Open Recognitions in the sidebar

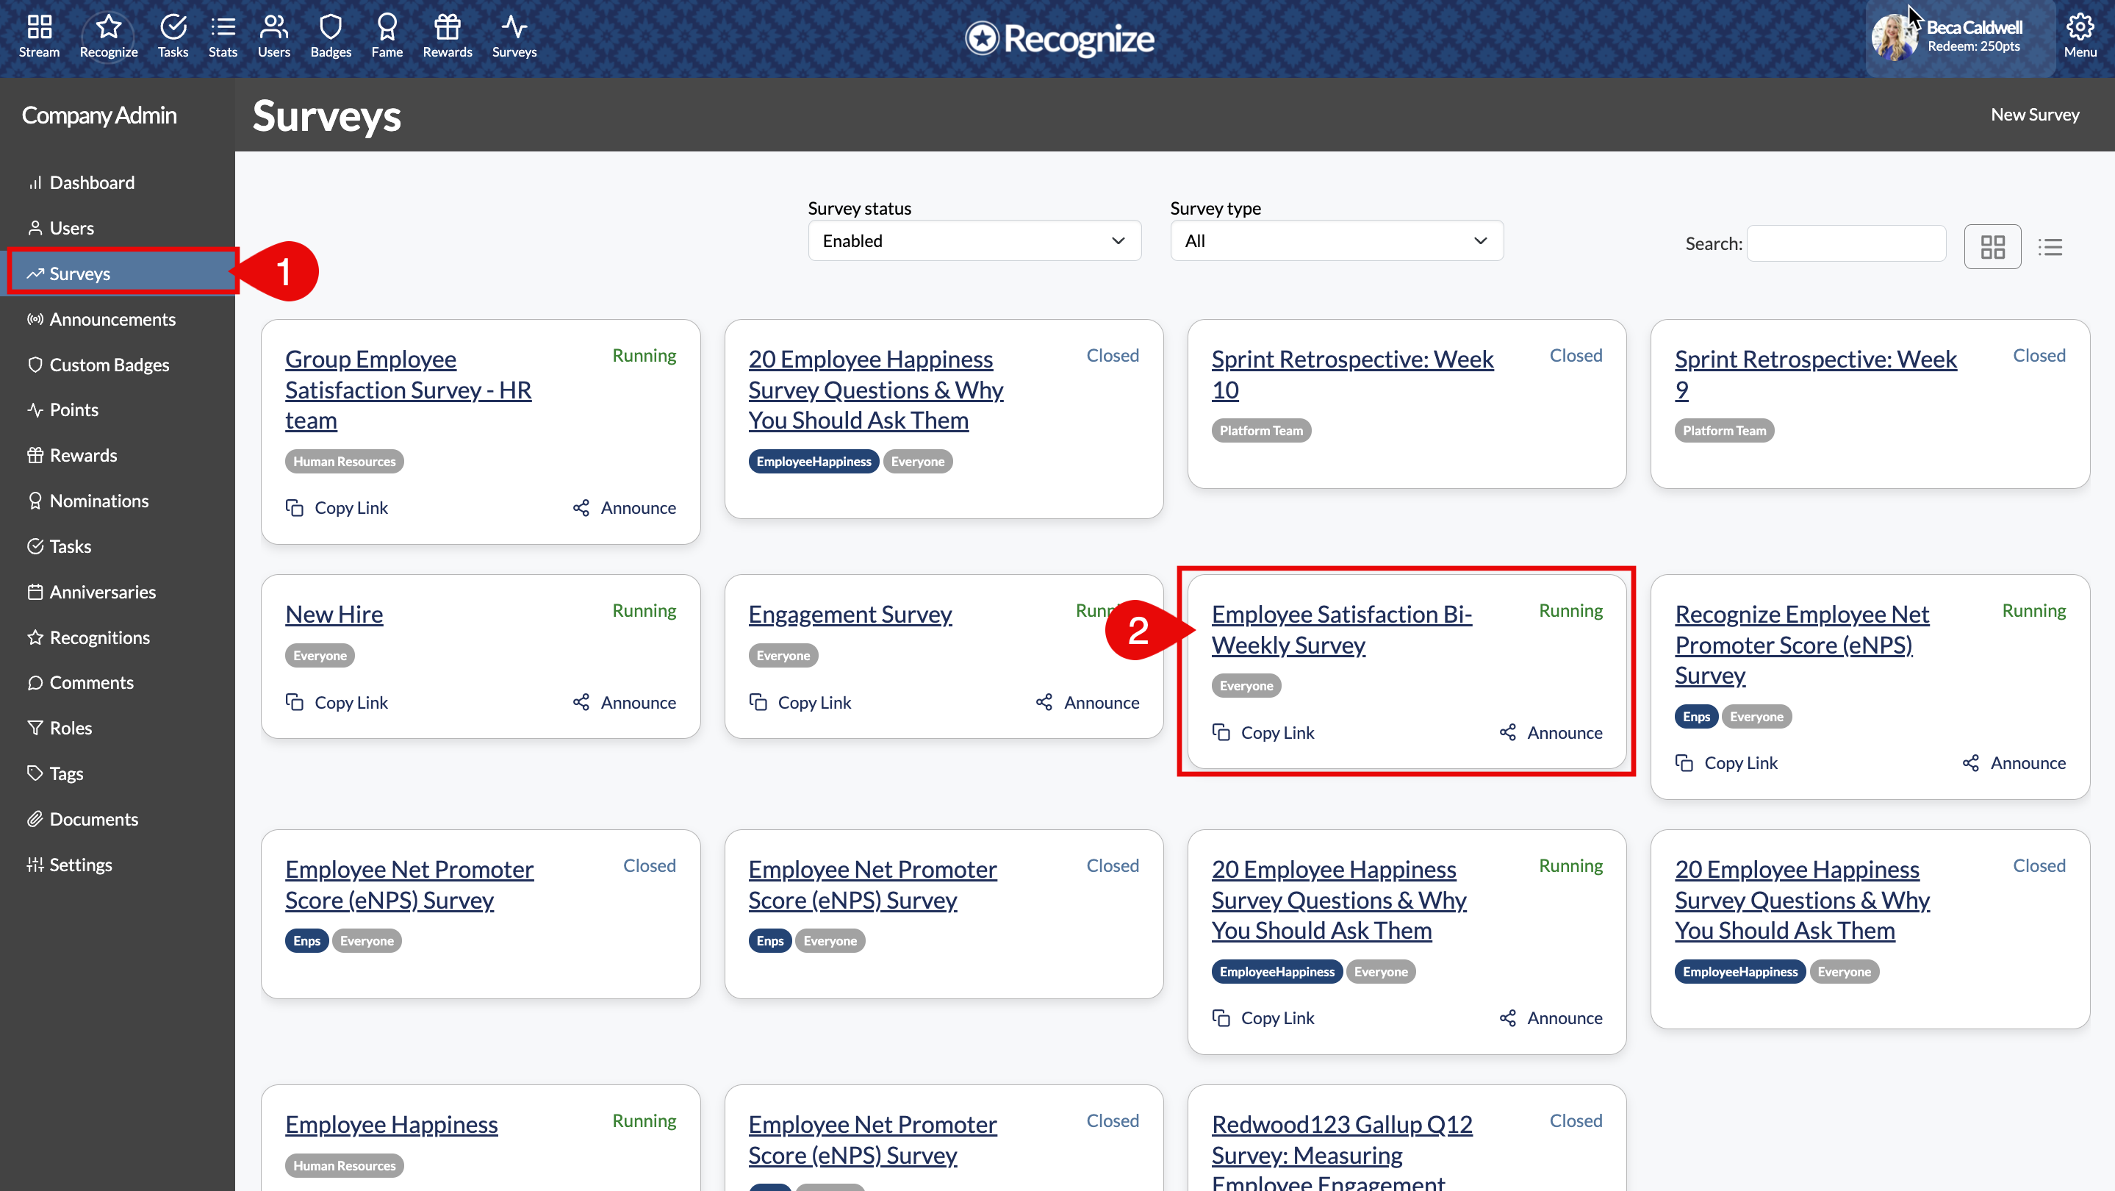(99, 637)
